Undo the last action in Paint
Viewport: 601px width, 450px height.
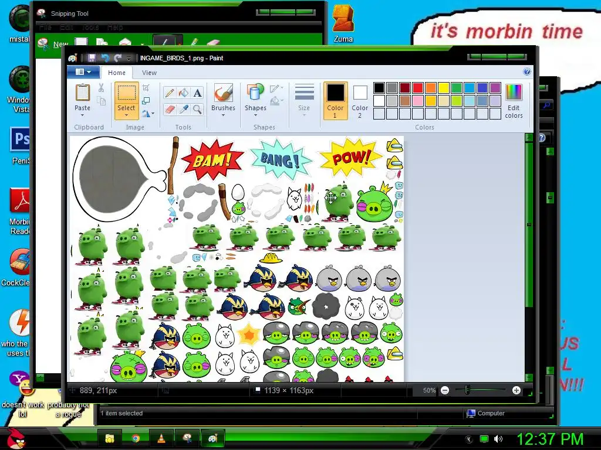point(104,58)
